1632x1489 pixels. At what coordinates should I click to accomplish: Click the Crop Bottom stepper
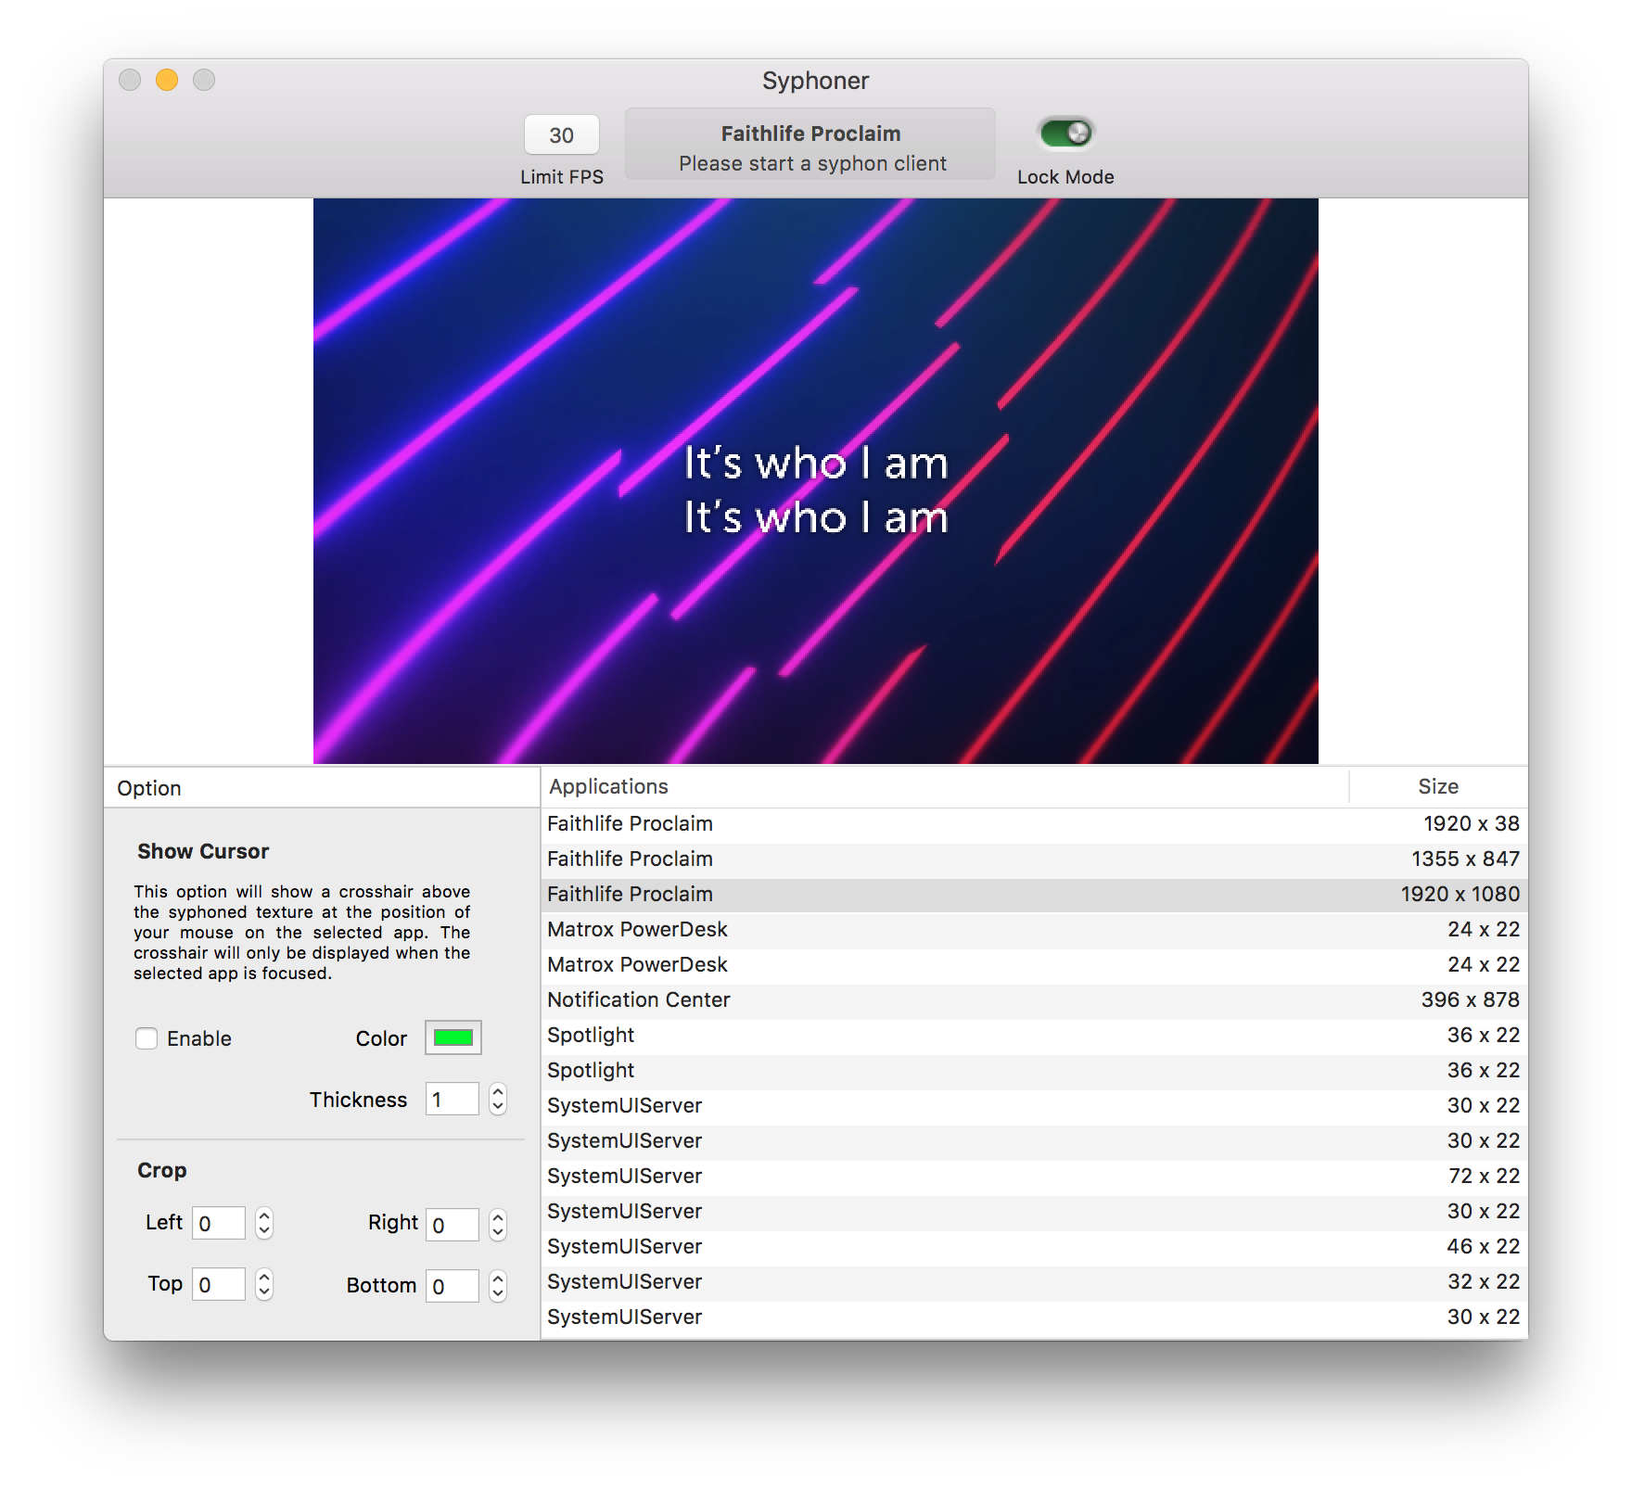(x=498, y=1286)
